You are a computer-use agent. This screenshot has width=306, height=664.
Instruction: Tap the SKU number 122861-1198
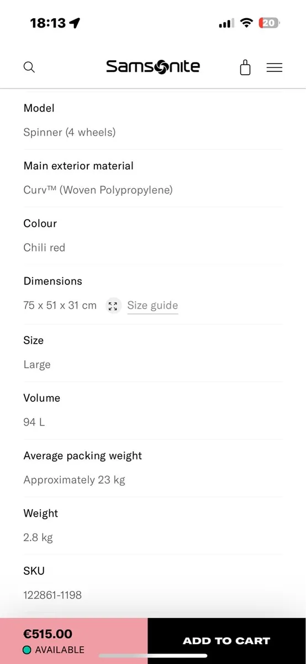(52, 595)
